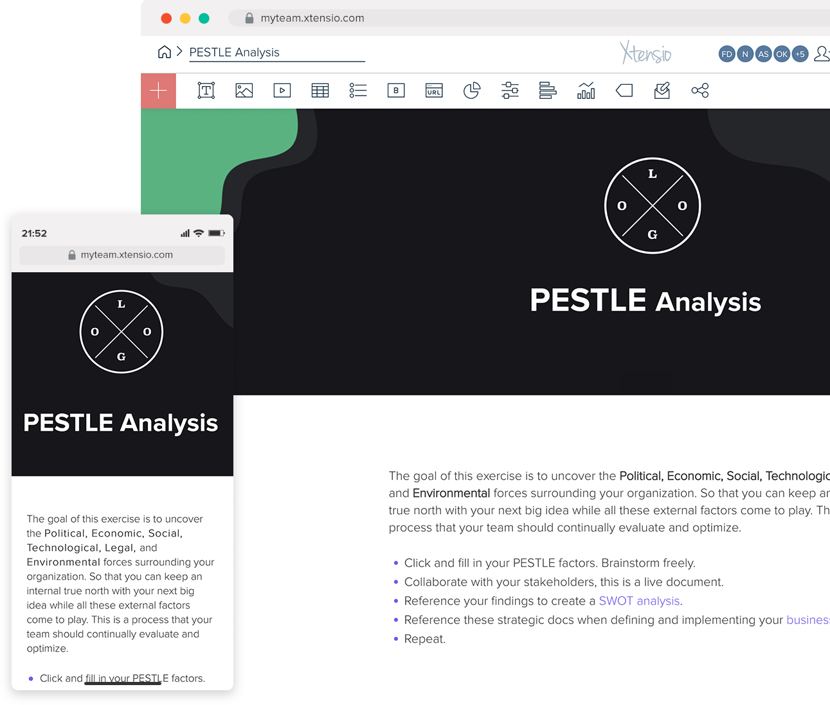Insert a horizontal bar chart module

pyautogui.click(x=548, y=91)
